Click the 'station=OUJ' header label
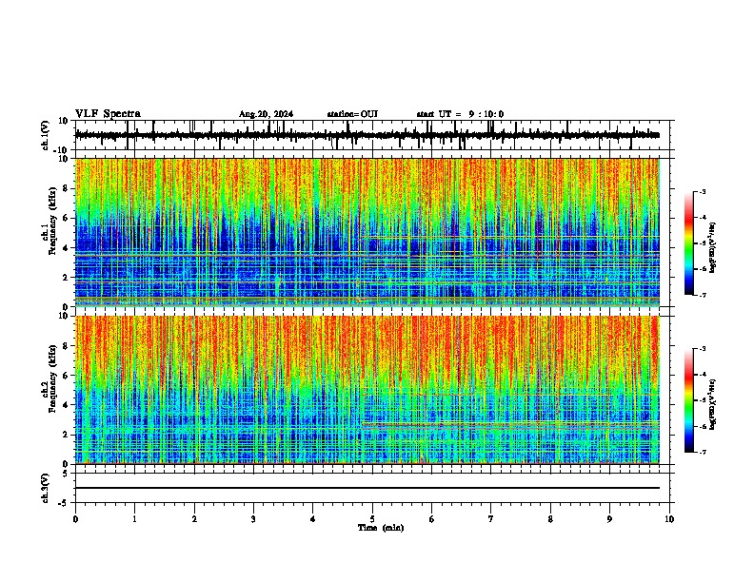This screenshot has height=582, width=754. point(352,114)
